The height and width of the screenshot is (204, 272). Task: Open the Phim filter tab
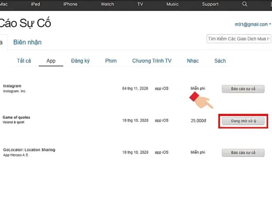point(111,61)
